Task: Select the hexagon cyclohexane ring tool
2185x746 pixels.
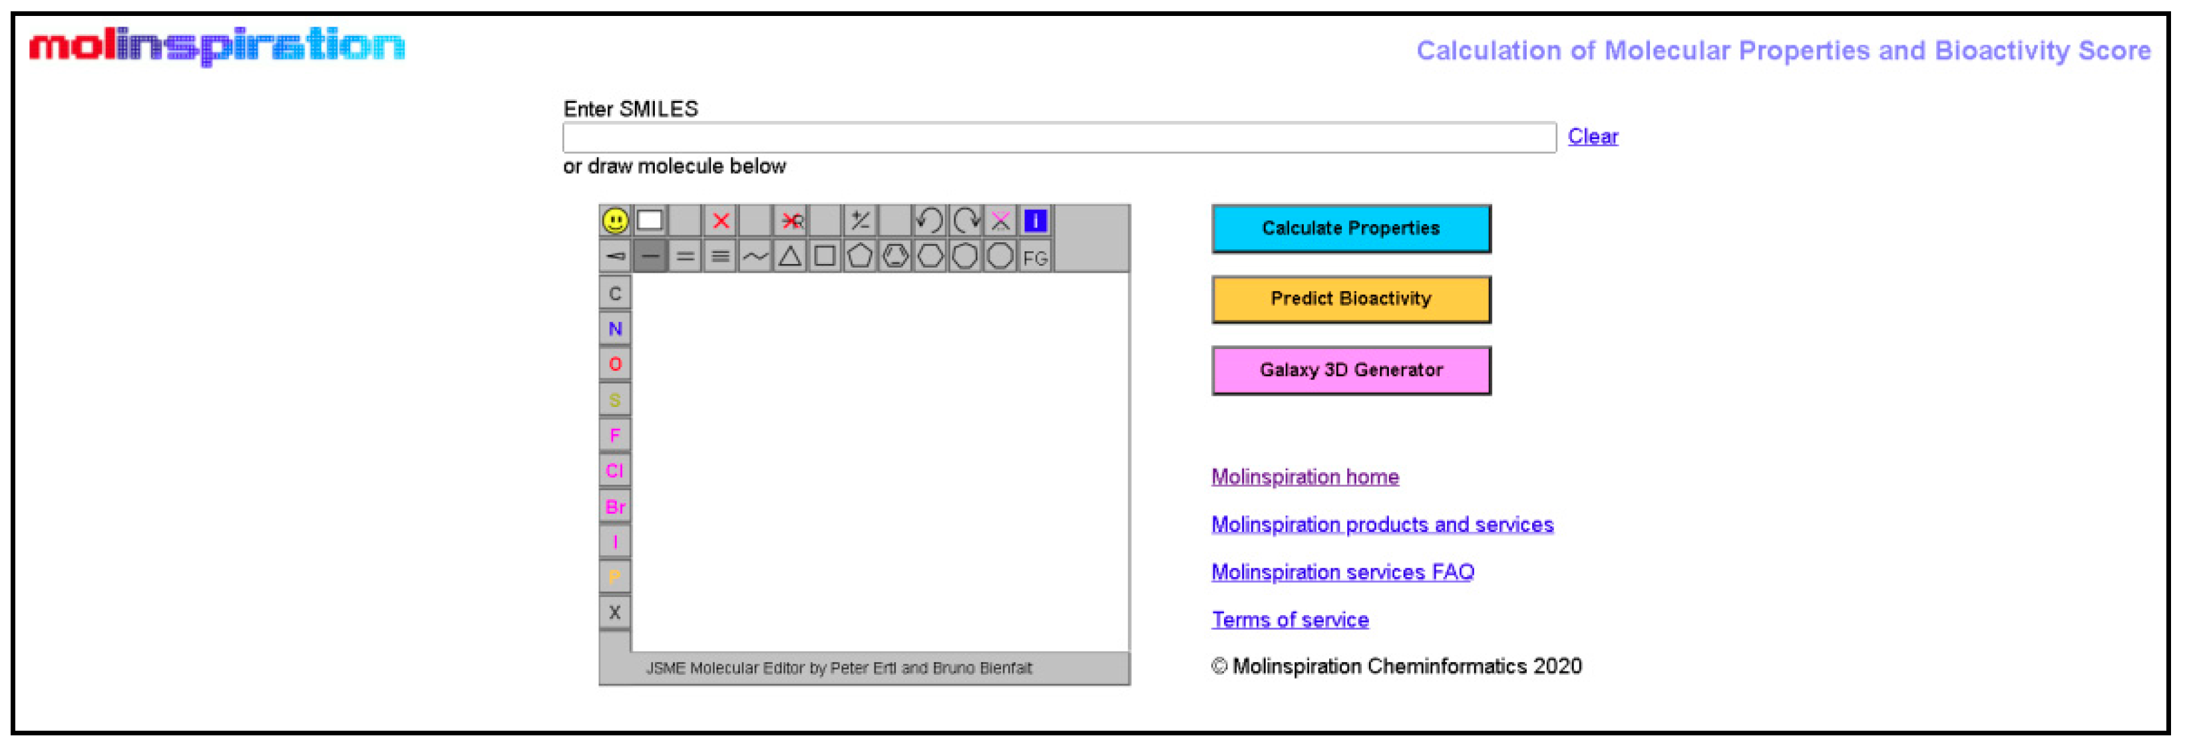Action: coord(930,256)
